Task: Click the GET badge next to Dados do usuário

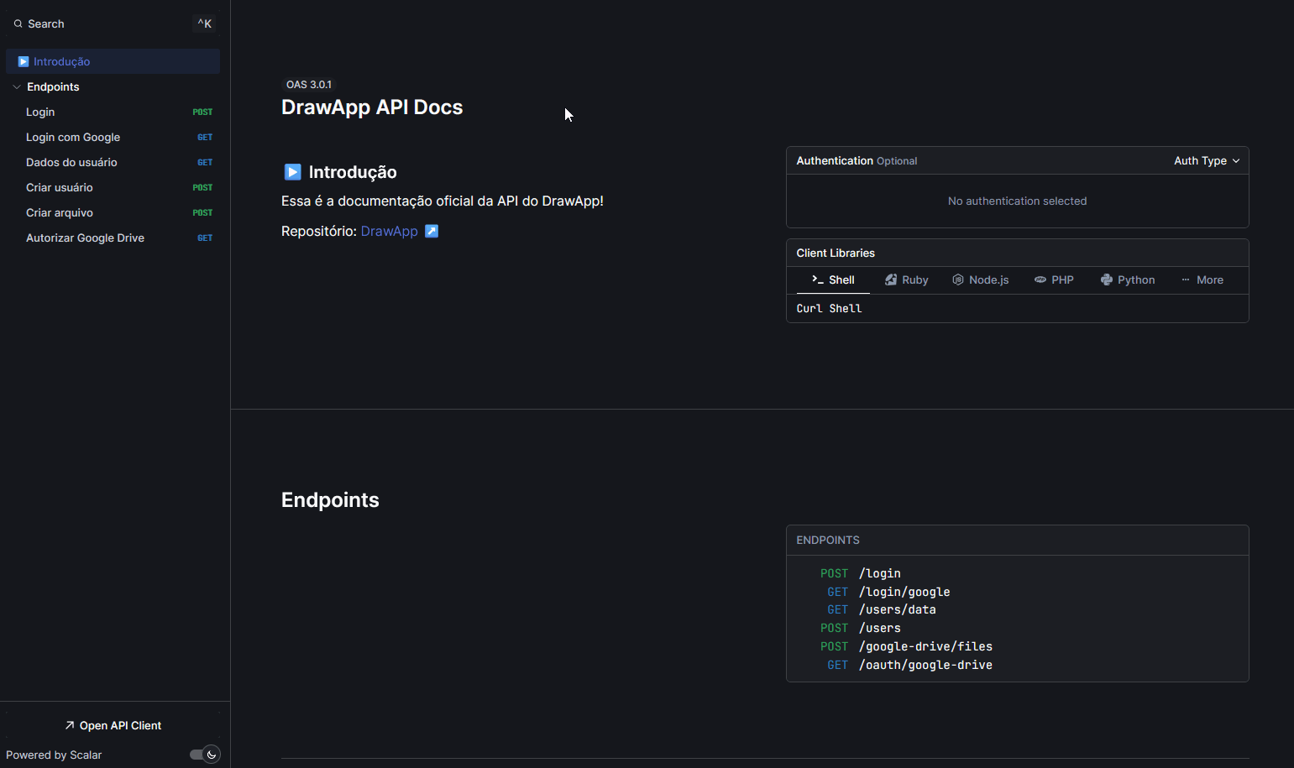Action: (x=205, y=162)
